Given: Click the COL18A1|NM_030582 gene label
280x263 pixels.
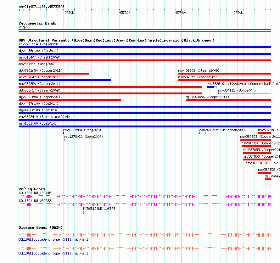Looking at the screenshot, I should [35, 201].
